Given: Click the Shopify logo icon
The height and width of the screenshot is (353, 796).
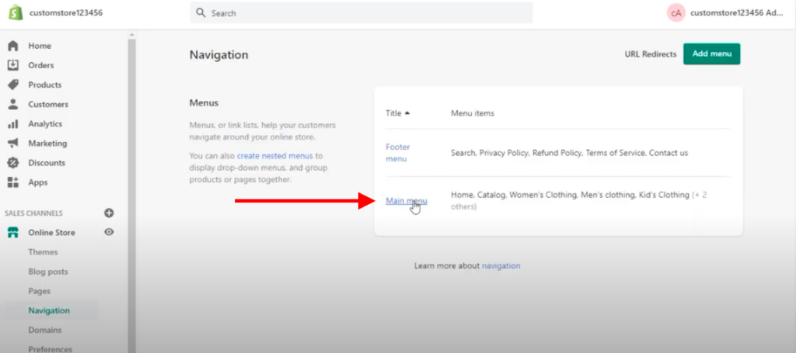Looking at the screenshot, I should click(15, 12).
